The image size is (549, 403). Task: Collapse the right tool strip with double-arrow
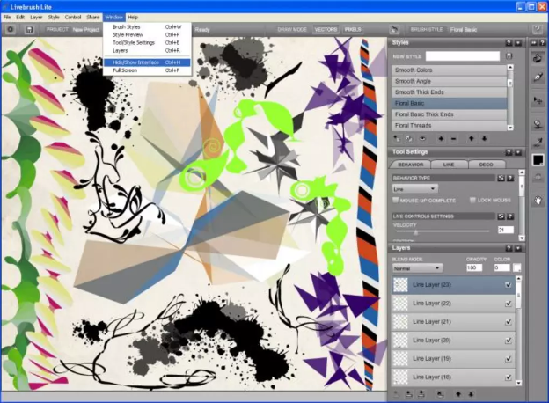click(533, 43)
